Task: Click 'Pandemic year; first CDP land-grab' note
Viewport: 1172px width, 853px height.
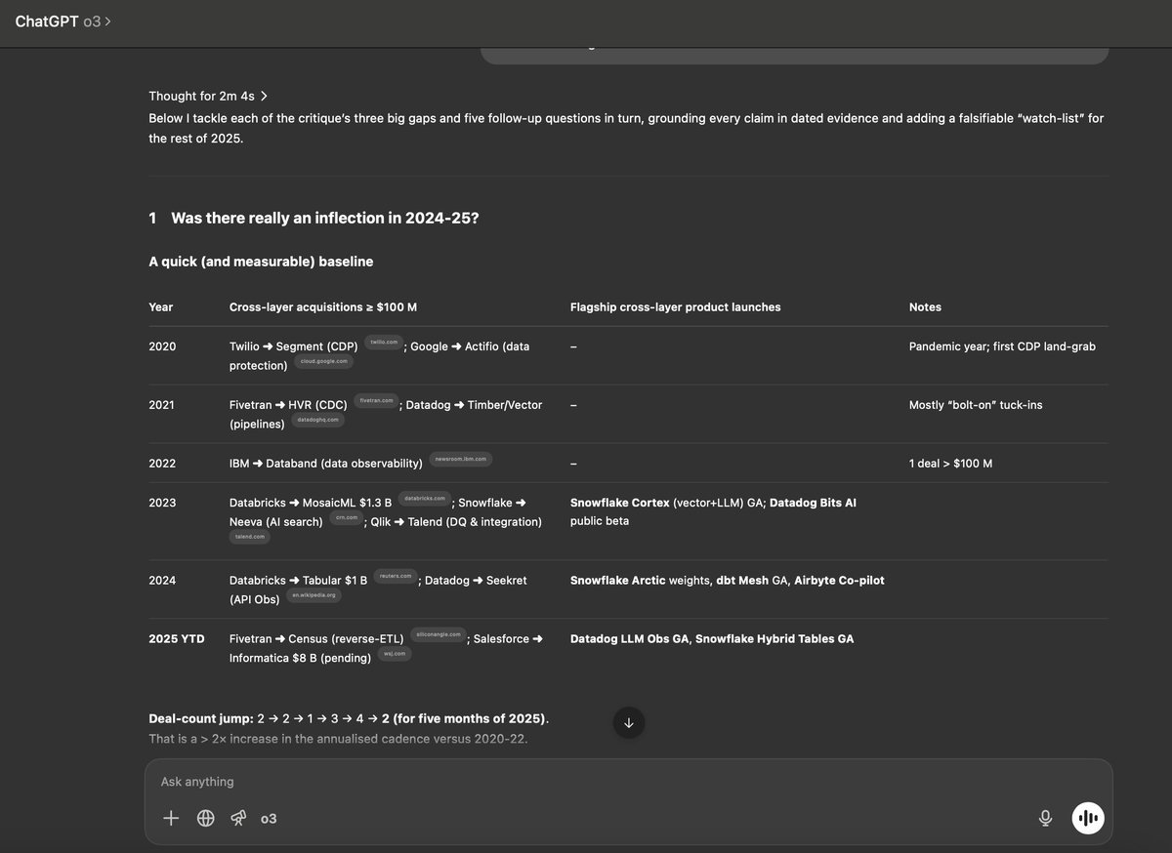Action: pyautogui.click(x=1002, y=346)
